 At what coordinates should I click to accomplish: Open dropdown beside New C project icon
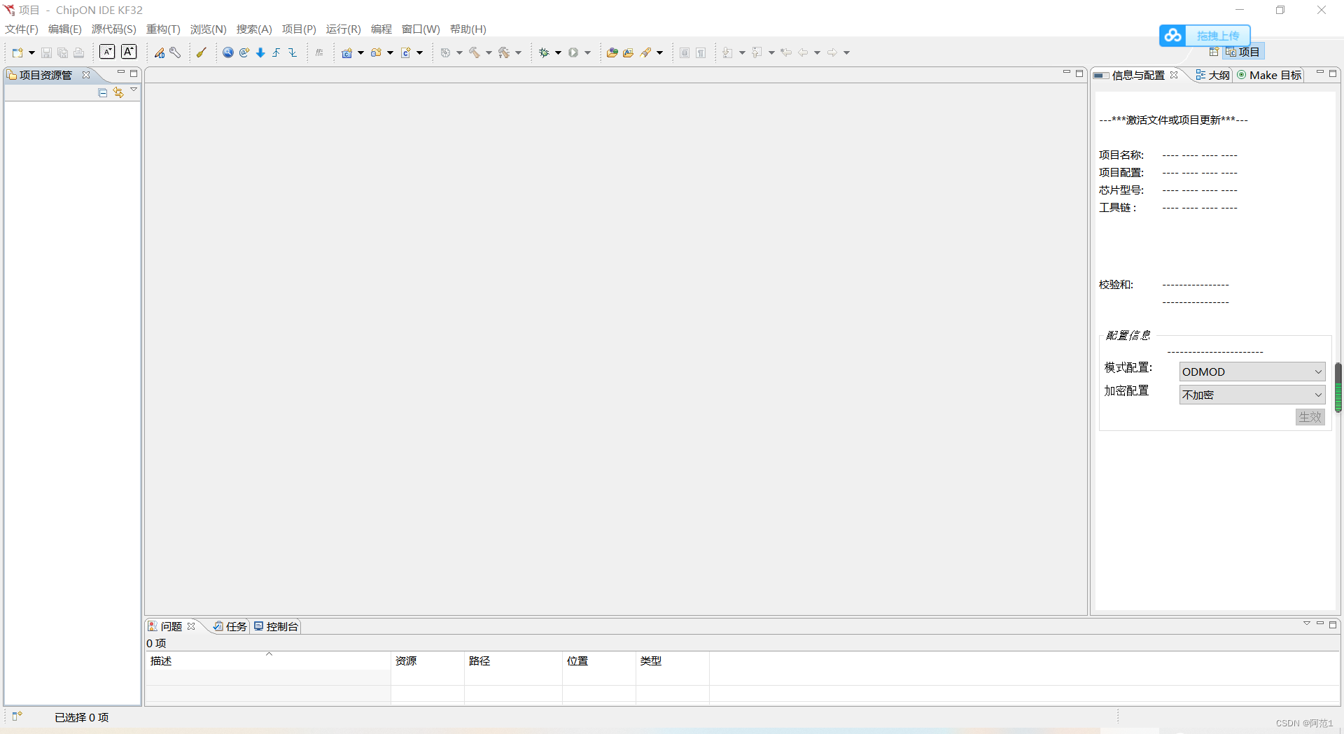[x=360, y=53]
